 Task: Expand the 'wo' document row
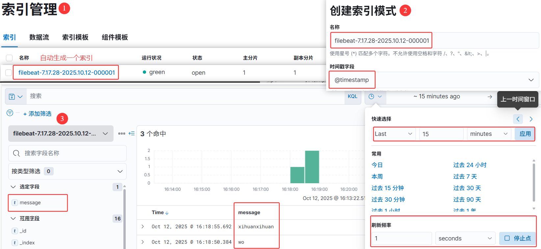[x=142, y=242]
